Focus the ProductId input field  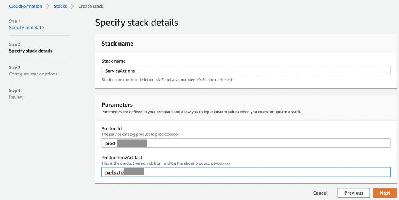pyautogui.click(x=246, y=143)
